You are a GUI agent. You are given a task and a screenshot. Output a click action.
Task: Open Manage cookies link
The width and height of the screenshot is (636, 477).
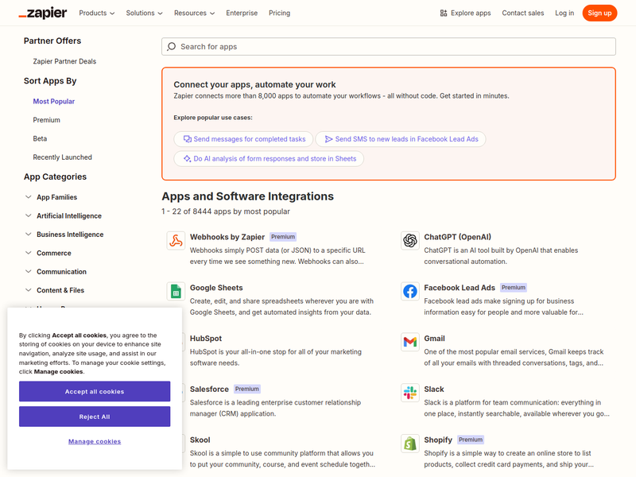click(x=95, y=441)
